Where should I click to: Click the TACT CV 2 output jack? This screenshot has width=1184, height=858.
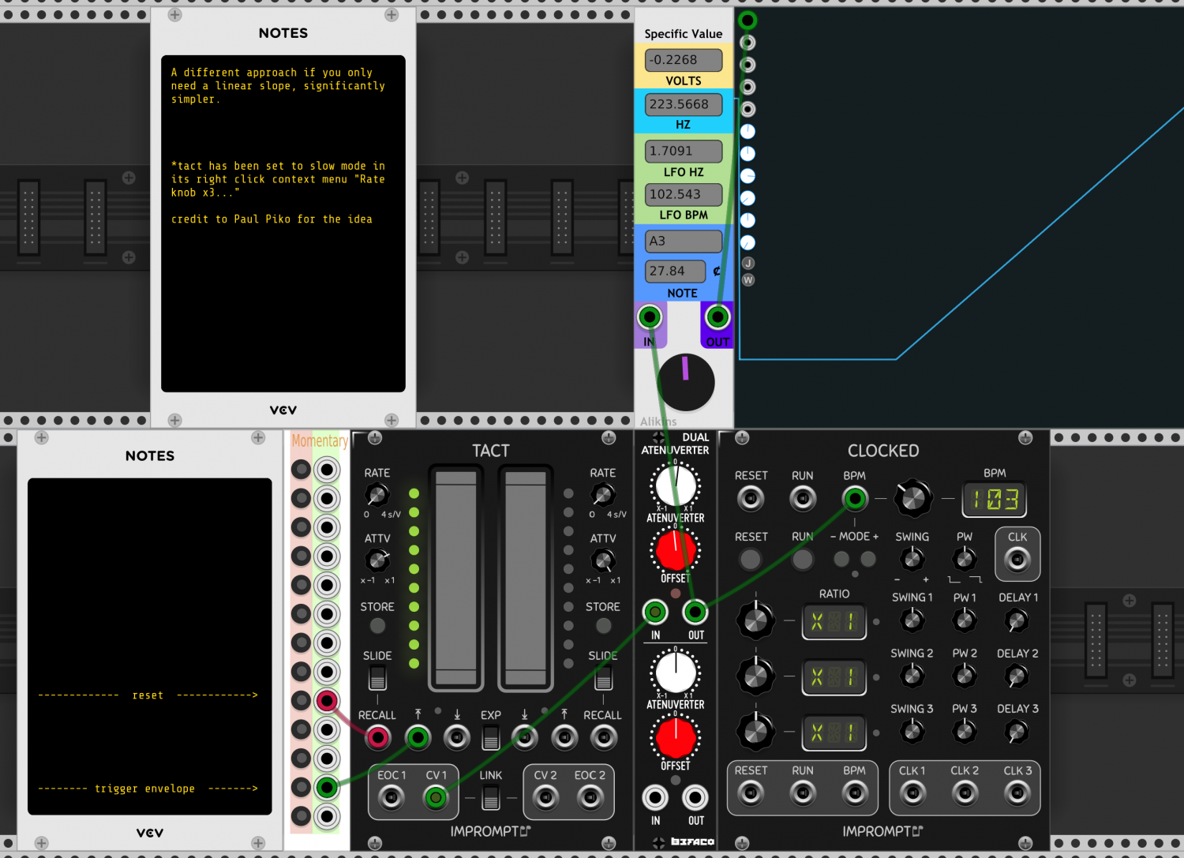(x=545, y=798)
